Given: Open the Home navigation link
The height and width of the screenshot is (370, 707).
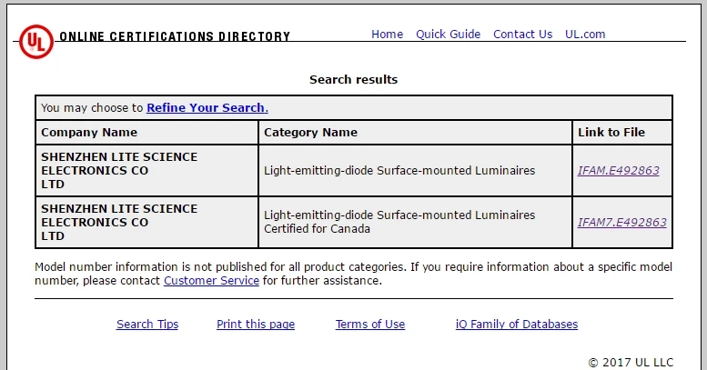Looking at the screenshot, I should [x=387, y=35].
